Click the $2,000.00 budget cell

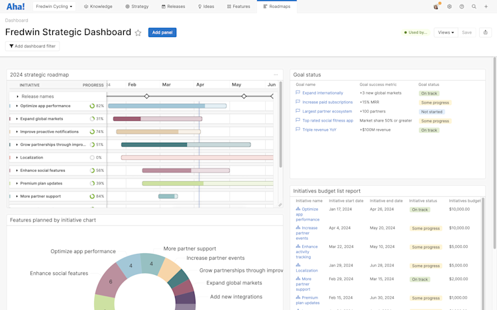(x=459, y=279)
